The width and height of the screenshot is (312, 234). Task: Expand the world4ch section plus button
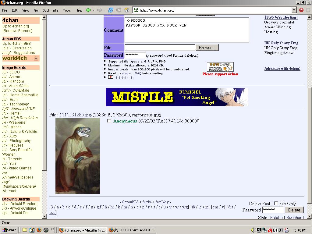click(36, 58)
